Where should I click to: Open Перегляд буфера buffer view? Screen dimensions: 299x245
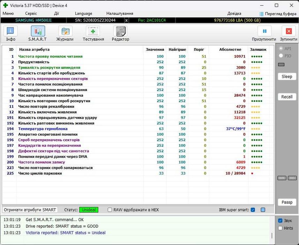pos(278,14)
